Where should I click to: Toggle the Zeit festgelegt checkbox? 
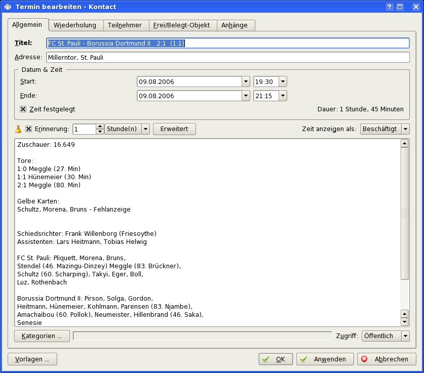23,109
